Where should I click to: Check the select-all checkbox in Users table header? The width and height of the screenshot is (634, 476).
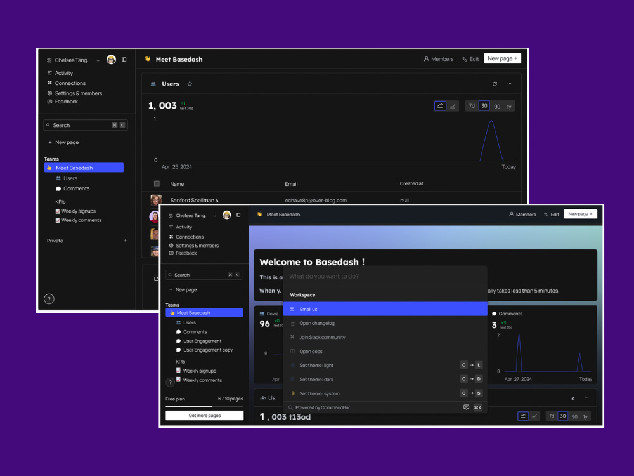[157, 184]
